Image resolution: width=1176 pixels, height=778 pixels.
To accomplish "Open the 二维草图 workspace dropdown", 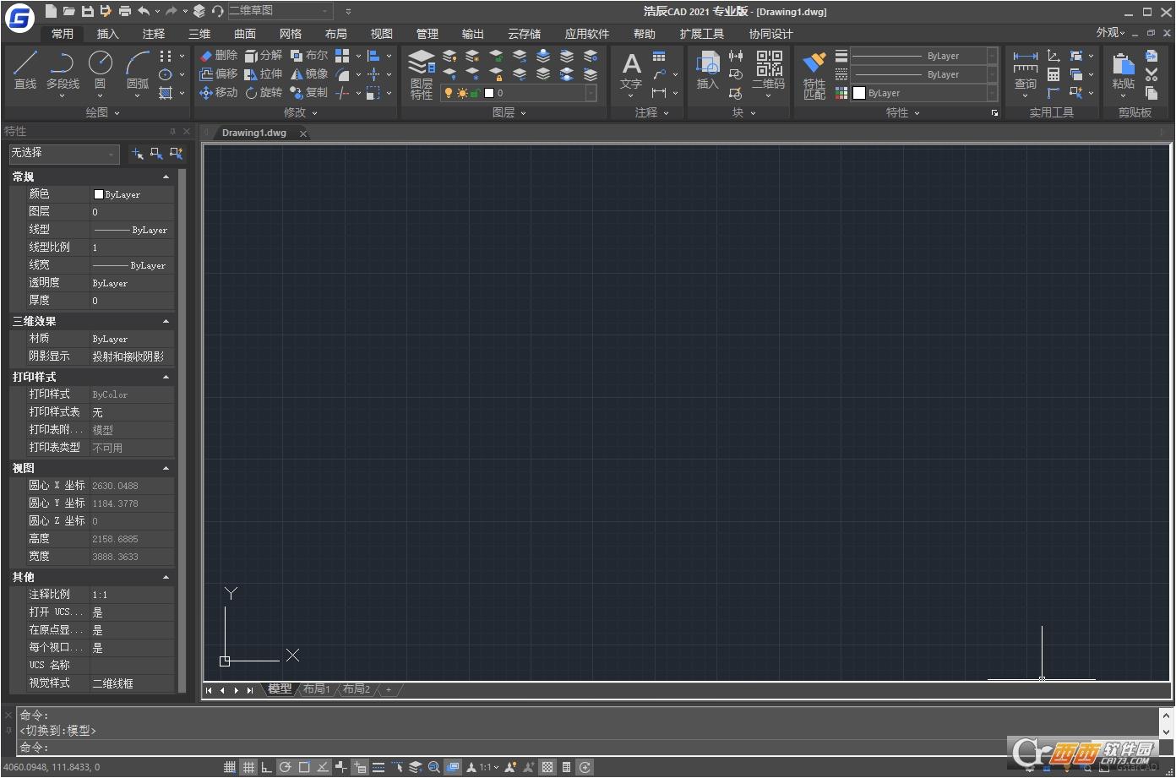I will tap(280, 11).
